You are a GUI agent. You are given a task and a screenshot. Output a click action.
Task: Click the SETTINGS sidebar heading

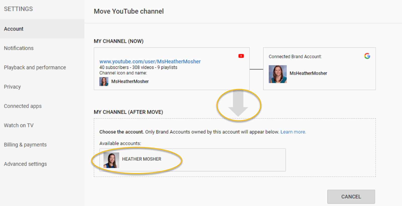point(18,9)
